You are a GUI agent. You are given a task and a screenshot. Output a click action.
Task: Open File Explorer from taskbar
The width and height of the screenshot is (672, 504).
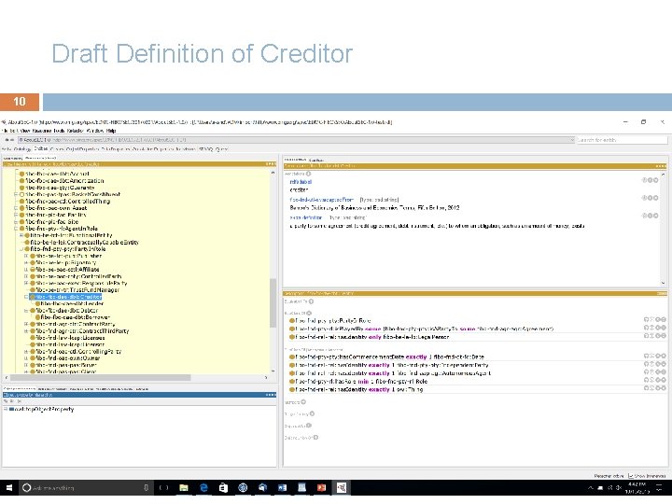(184, 488)
